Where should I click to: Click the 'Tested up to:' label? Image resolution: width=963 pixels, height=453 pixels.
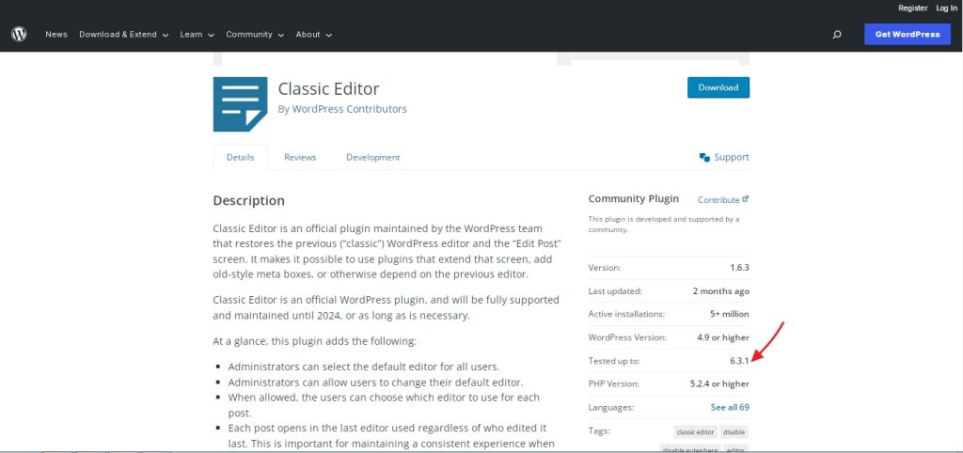click(x=613, y=361)
